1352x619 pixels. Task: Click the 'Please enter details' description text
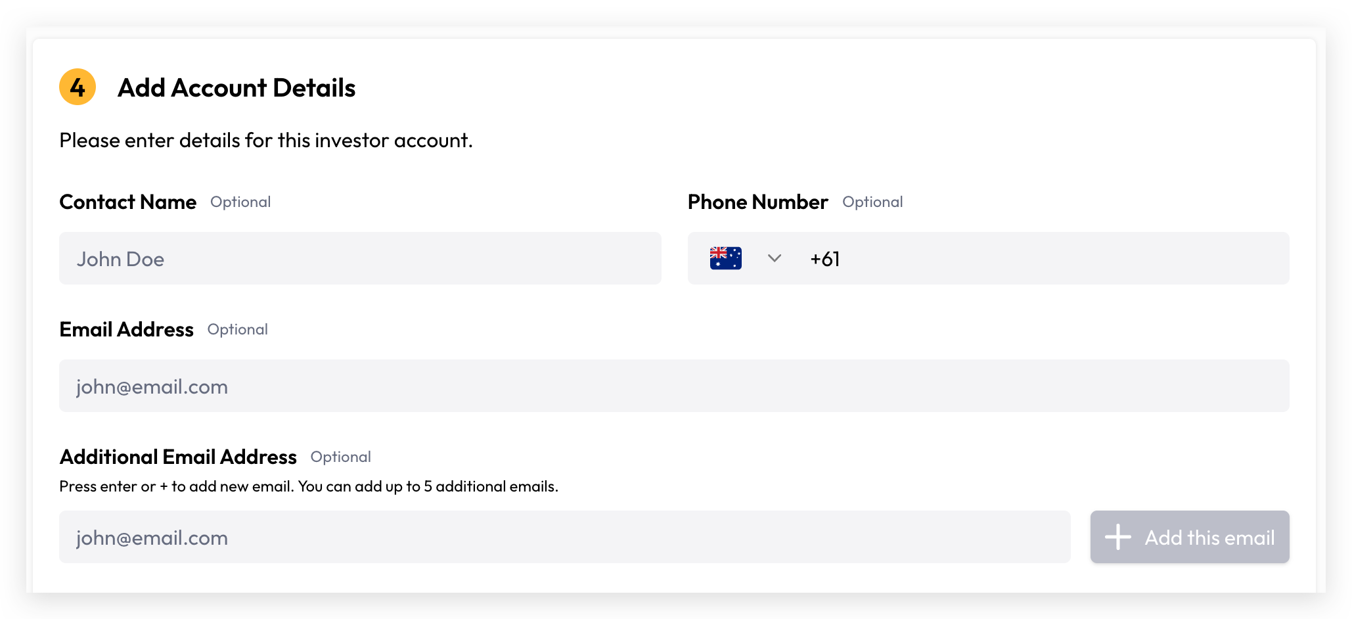[x=266, y=140]
